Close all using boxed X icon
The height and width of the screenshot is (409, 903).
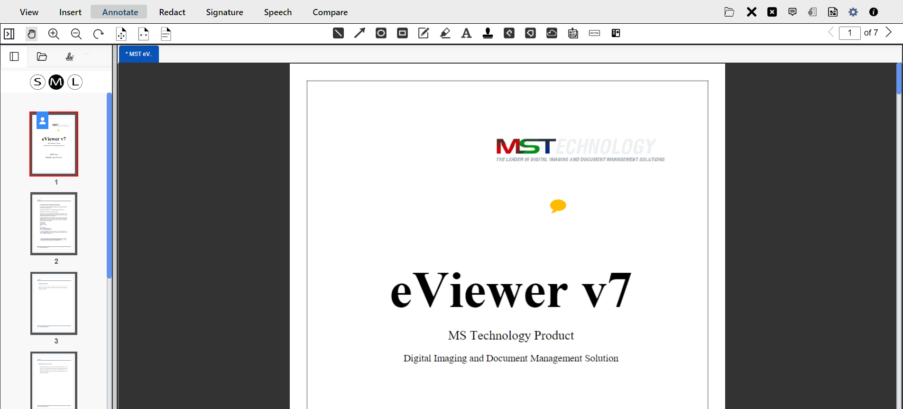tap(772, 12)
